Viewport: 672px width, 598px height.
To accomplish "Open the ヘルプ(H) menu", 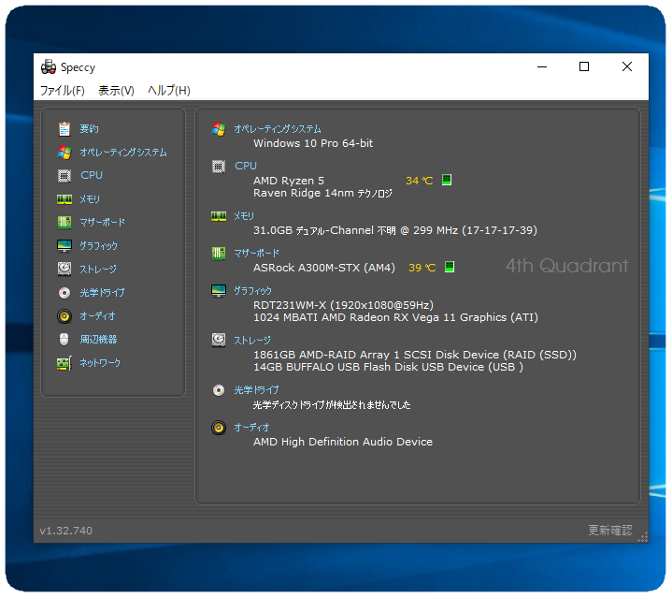I will [x=169, y=91].
